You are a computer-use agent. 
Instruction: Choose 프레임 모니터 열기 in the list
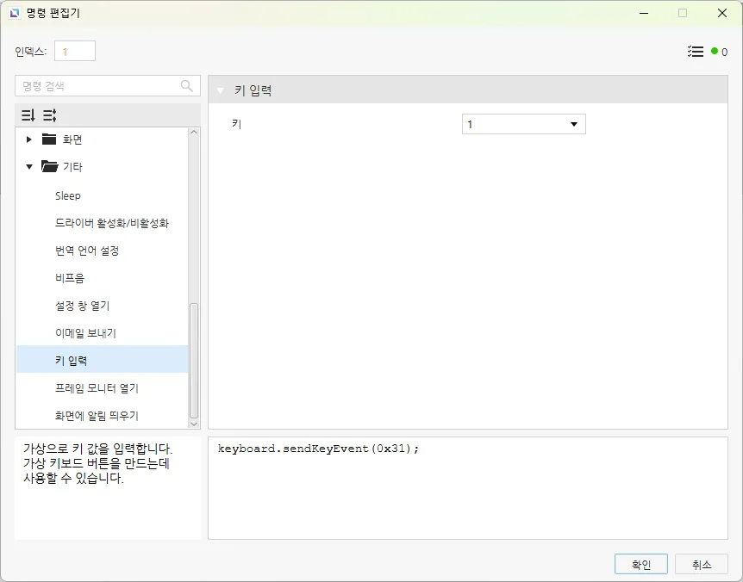pyautogui.click(x=97, y=388)
